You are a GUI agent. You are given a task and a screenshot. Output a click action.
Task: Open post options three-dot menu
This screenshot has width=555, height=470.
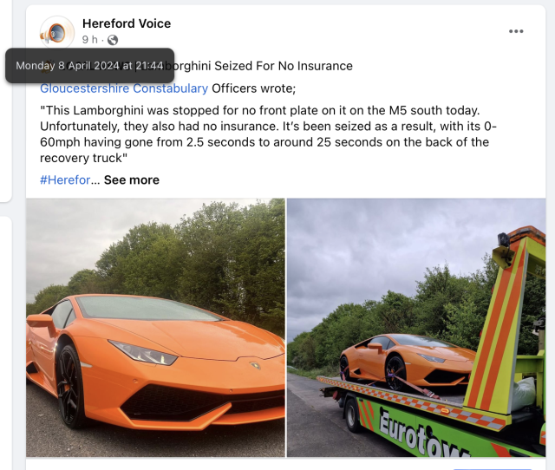(x=516, y=31)
